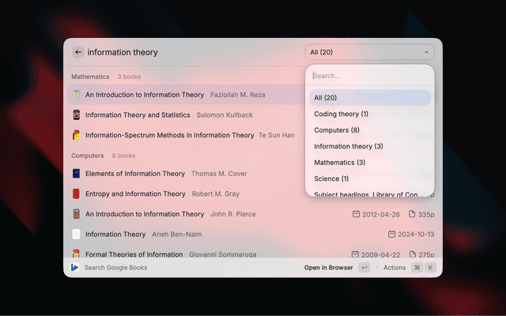Click cover icon of Elements of Information Theory
This screenshot has width=506, height=316.
pyautogui.click(x=77, y=174)
